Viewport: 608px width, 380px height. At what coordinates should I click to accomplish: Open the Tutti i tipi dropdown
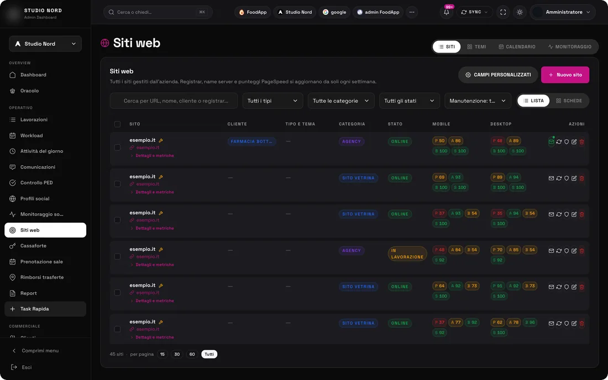(x=272, y=101)
